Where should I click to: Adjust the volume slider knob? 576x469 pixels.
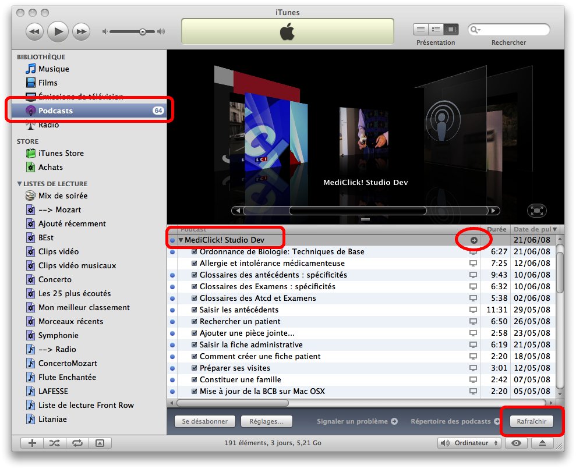(x=143, y=32)
